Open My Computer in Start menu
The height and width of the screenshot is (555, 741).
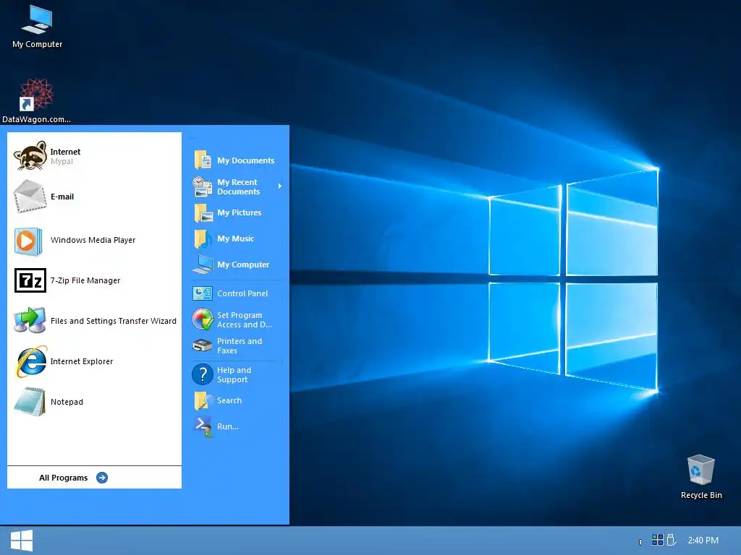237,264
